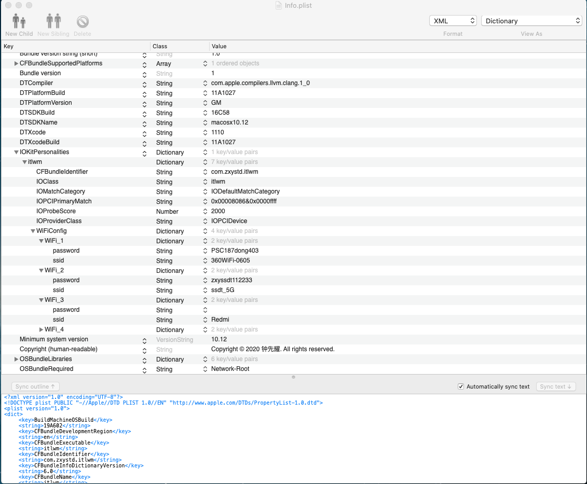587x484 pixels.
Task: Click the type selector arrows beside Bundle version
Action: (x=144, y=74)
